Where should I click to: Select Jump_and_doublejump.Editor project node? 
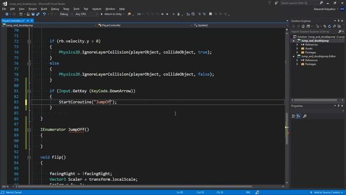pos(318,56)
